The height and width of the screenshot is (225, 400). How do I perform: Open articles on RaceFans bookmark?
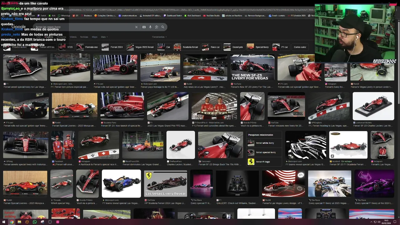pos(232,15)
